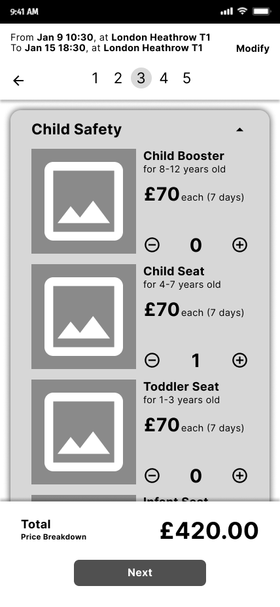Open the Price Breakdown details

tap(53, 537)
